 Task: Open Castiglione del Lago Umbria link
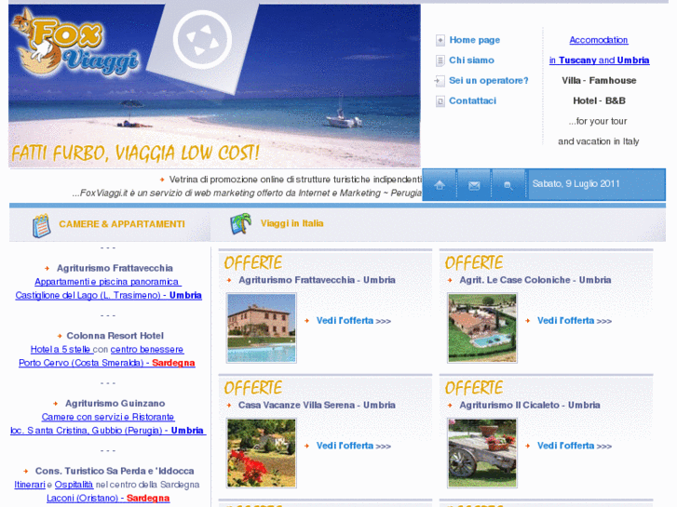click(x=108, y=295)
